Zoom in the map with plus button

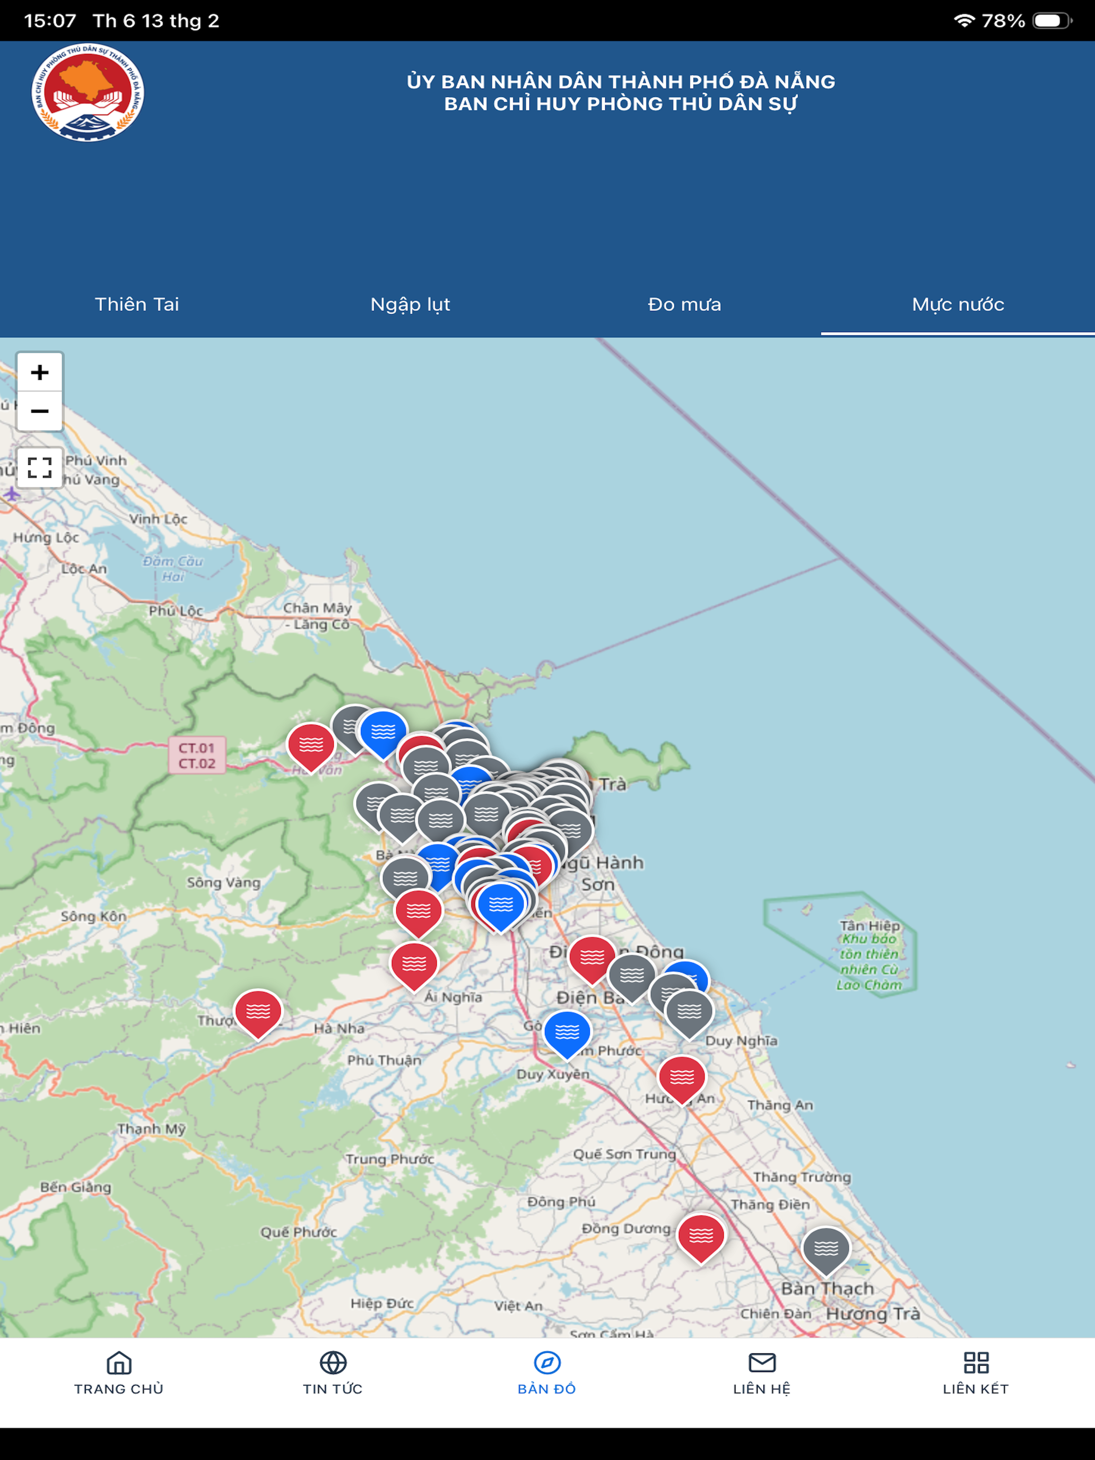(40, 372)
